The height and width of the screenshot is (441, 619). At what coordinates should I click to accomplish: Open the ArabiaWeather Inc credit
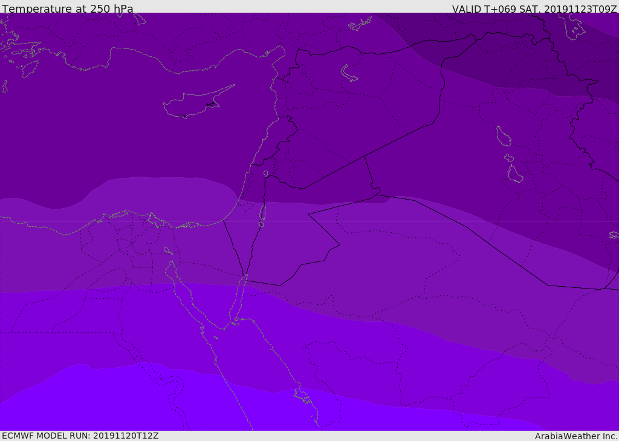coord(576,436)
